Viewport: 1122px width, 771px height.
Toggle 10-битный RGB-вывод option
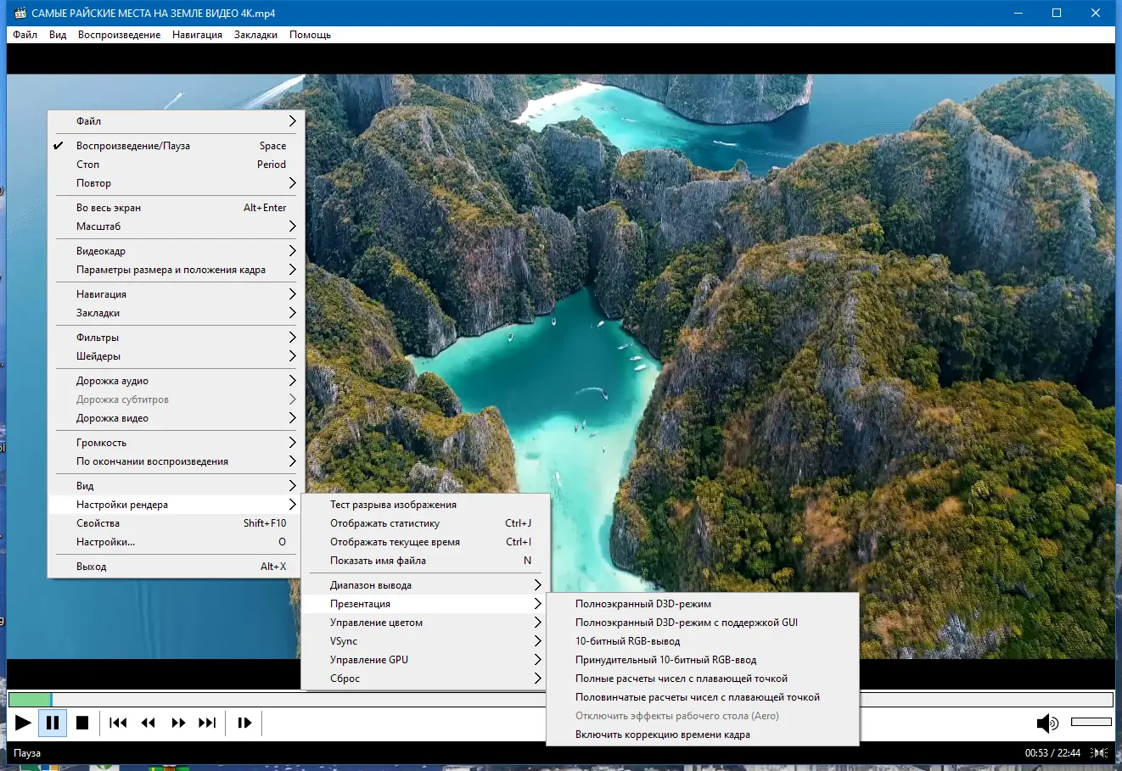(627, 641)
